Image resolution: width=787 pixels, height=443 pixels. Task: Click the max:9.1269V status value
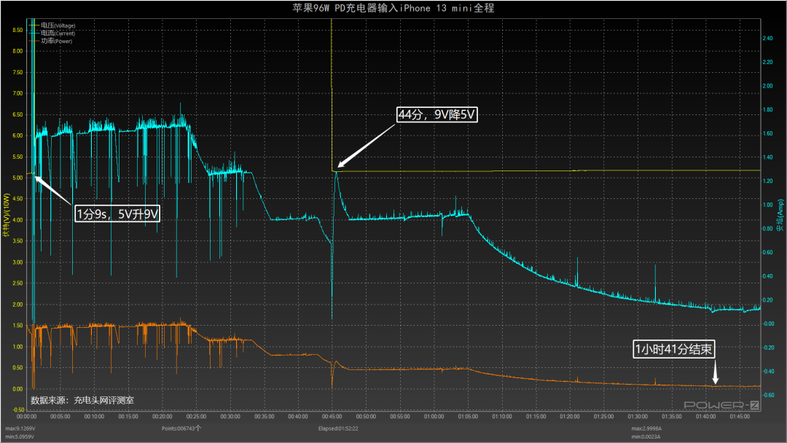20,428
